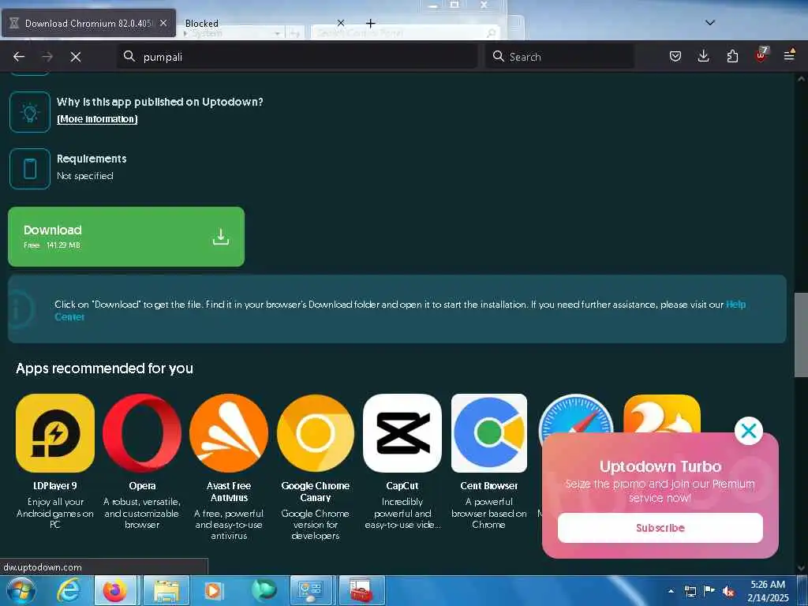
Task: Show hidden system tray icons
Action: 671,591
